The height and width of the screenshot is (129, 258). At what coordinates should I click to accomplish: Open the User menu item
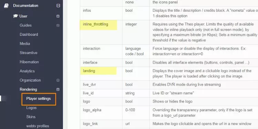pos(23,16)
